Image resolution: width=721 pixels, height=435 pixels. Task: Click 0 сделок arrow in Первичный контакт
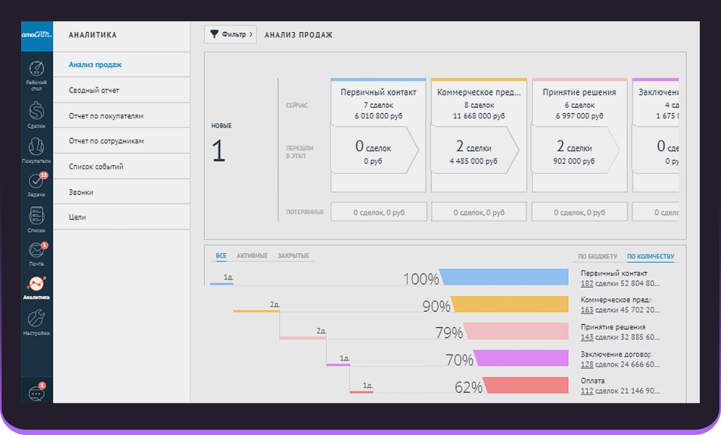(x=374, y=150)
